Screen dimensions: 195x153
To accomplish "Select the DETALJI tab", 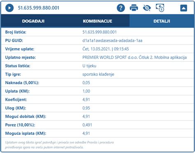I will tap(162, 21).
